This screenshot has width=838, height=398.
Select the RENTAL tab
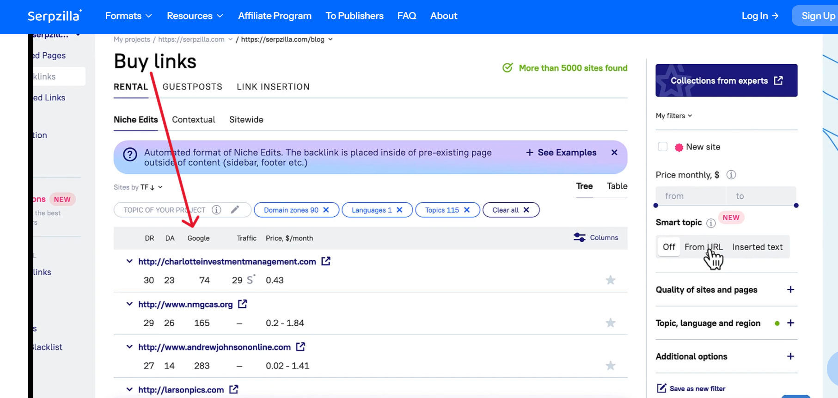[131, 87]
